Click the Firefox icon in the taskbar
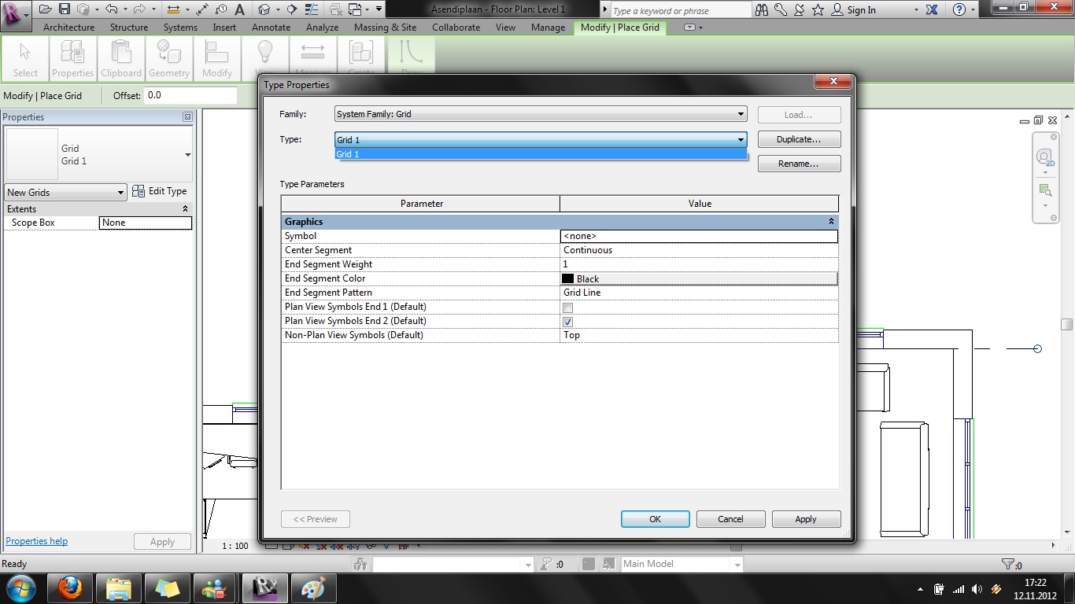Image resolution: width=1075 pixels, height=604 pixels. click(69, 587)
